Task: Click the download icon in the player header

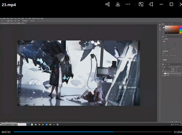Action: coord(118,4)
